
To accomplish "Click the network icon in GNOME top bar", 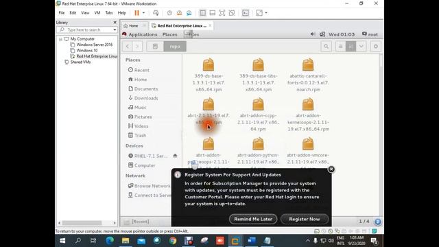I will (322, 34).
